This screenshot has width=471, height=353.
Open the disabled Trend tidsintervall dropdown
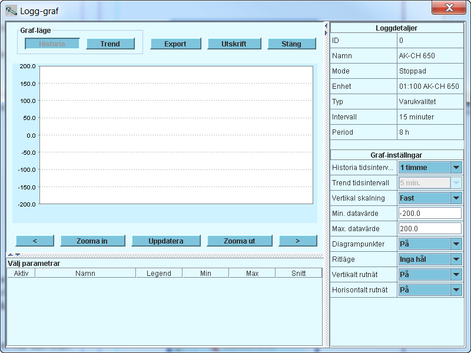click(x=430, y=183)
